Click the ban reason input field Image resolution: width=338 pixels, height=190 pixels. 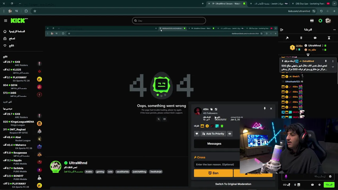(217, 164)
